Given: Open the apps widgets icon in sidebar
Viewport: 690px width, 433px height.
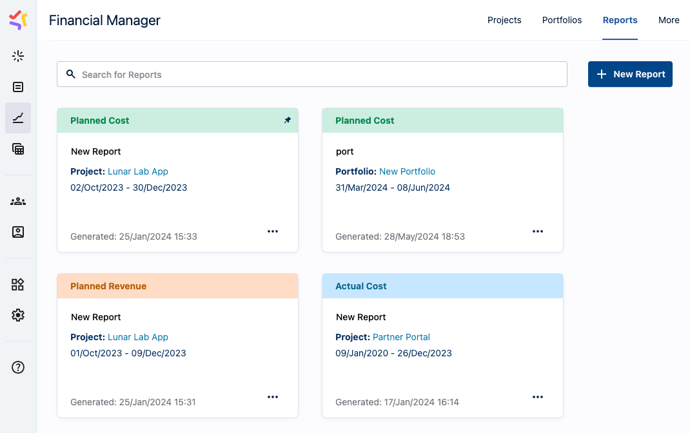Looking at the screenshot, I should click(x=18, y=284).
